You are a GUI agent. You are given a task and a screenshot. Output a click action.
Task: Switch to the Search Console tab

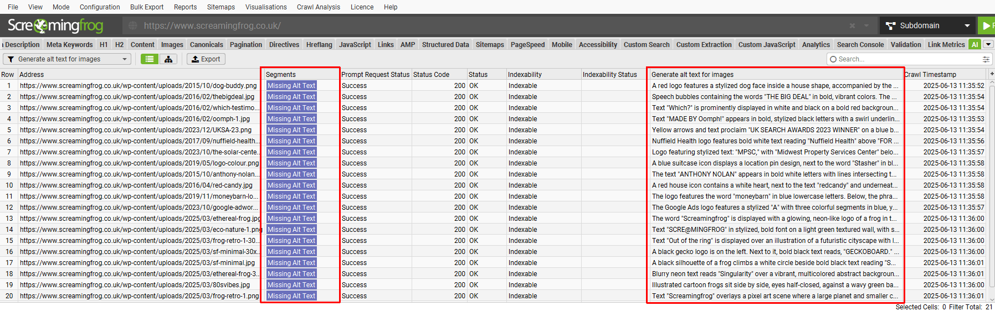[x=860, y=45]
